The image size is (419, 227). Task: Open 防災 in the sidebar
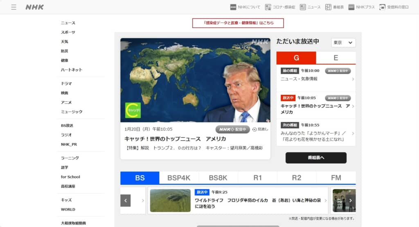click(64, 51)
